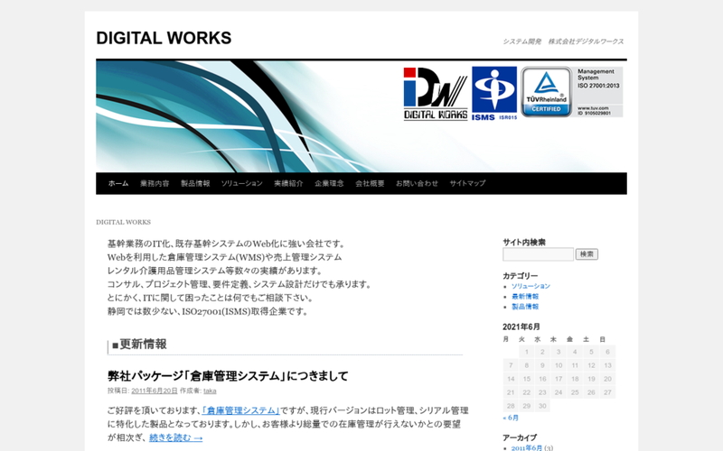Click the blue ISMS certification badge
Viewport: 723px width, 451px height.
click(494, 93)
